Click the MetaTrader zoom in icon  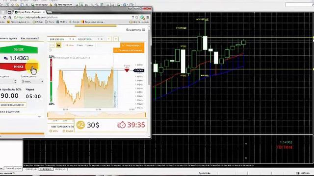tap(92, 4)
